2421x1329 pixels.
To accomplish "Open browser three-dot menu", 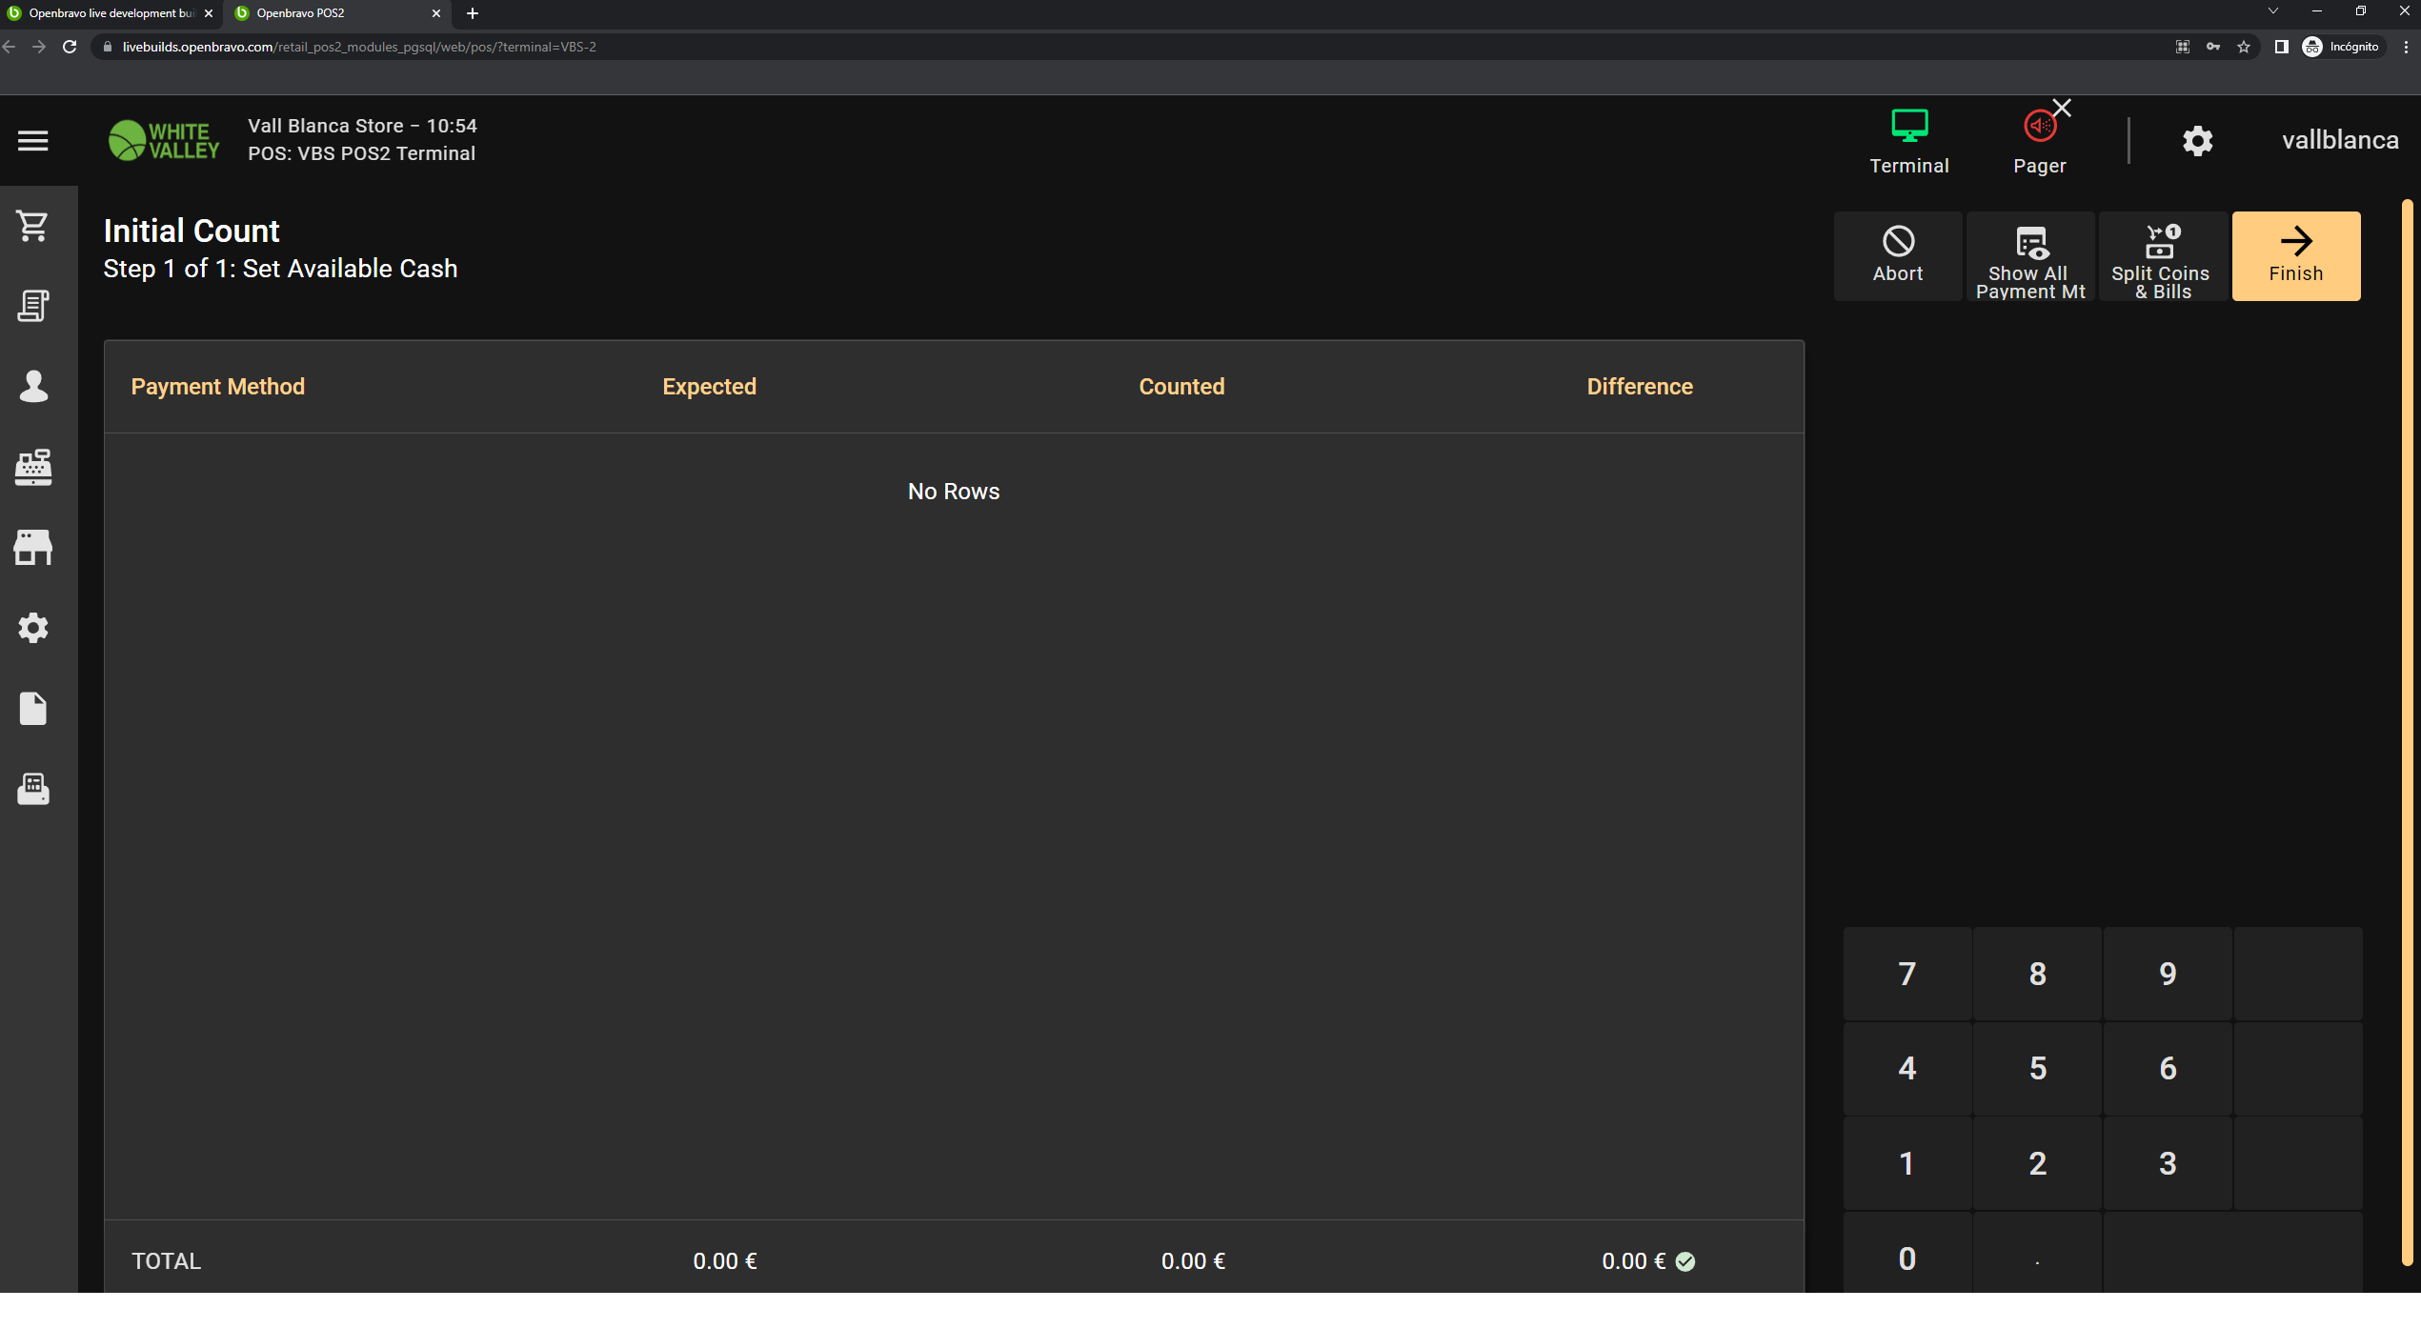I will point(2406,47).
